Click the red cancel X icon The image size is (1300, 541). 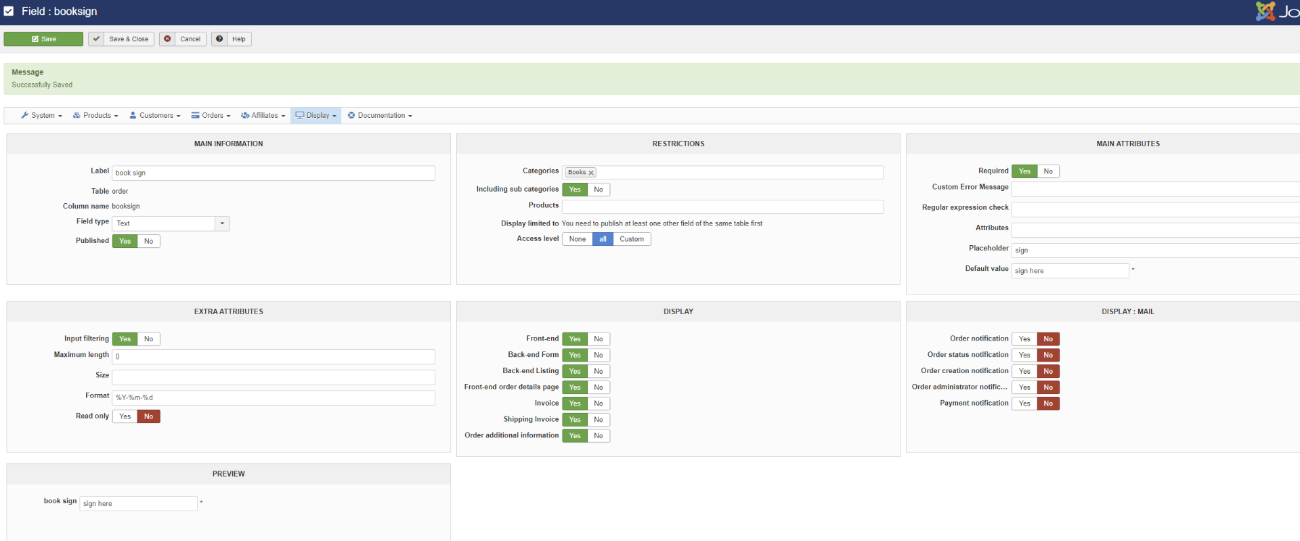pyautogui.click(x=167, y=39)
